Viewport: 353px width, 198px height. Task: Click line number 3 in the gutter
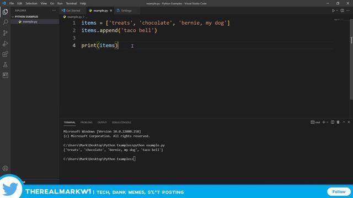click(x=74, y=38)
